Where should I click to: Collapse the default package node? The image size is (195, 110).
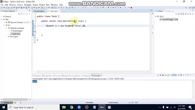pyautogui.click(x=6, y=28)
